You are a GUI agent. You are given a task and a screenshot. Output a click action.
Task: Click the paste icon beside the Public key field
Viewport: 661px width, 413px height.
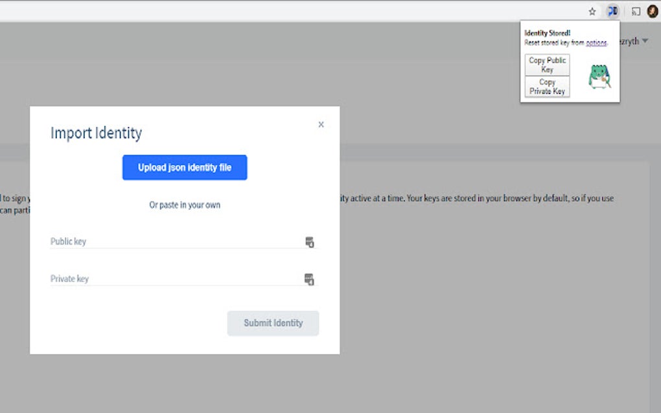309,241
